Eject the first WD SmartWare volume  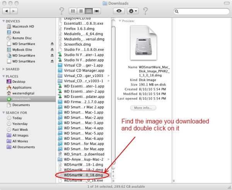pos(52,44)
